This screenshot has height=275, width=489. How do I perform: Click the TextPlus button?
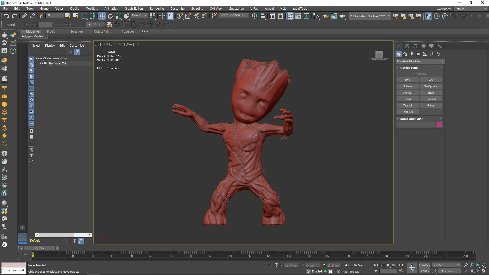click(x=407, y=112)
